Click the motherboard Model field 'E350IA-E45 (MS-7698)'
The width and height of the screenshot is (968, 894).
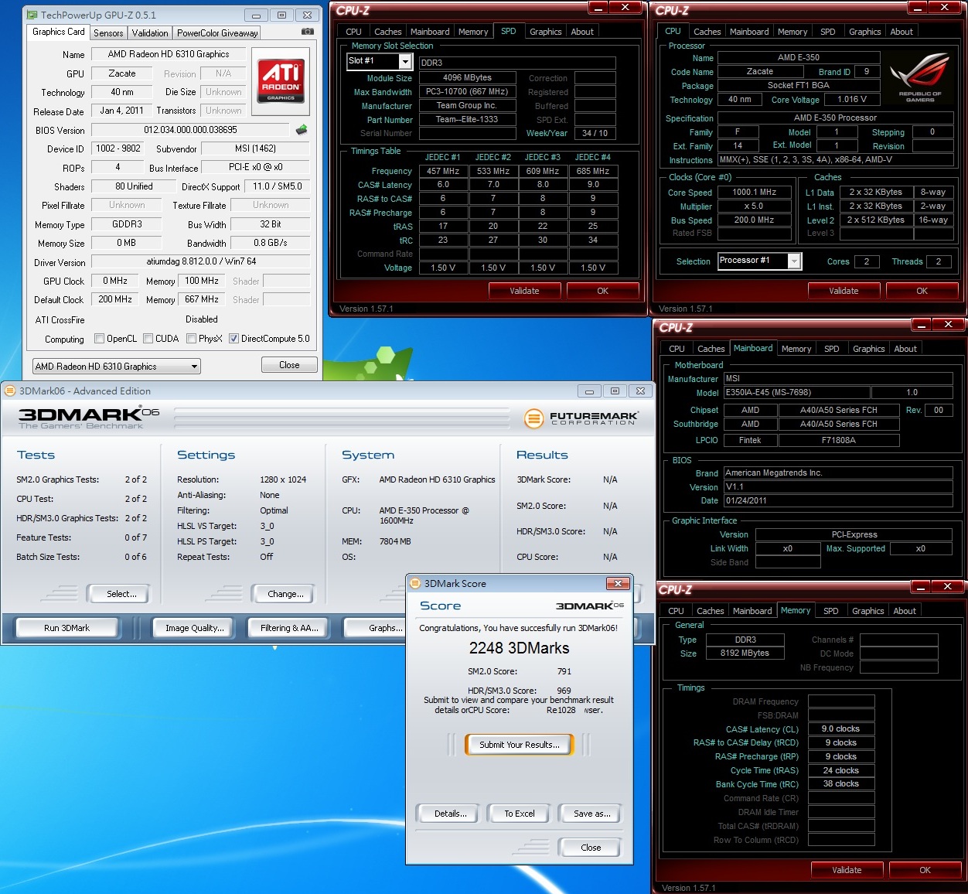pyautogui.click(x=796, y=392)
